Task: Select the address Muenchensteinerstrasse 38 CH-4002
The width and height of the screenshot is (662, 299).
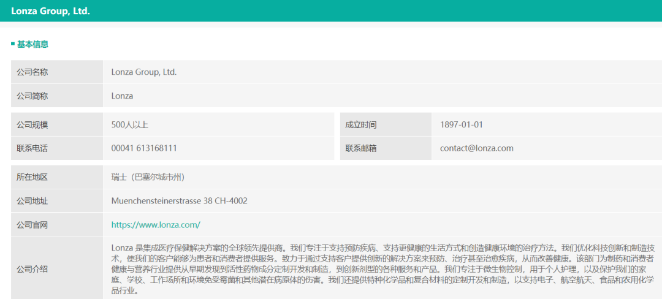Action: 180,201
